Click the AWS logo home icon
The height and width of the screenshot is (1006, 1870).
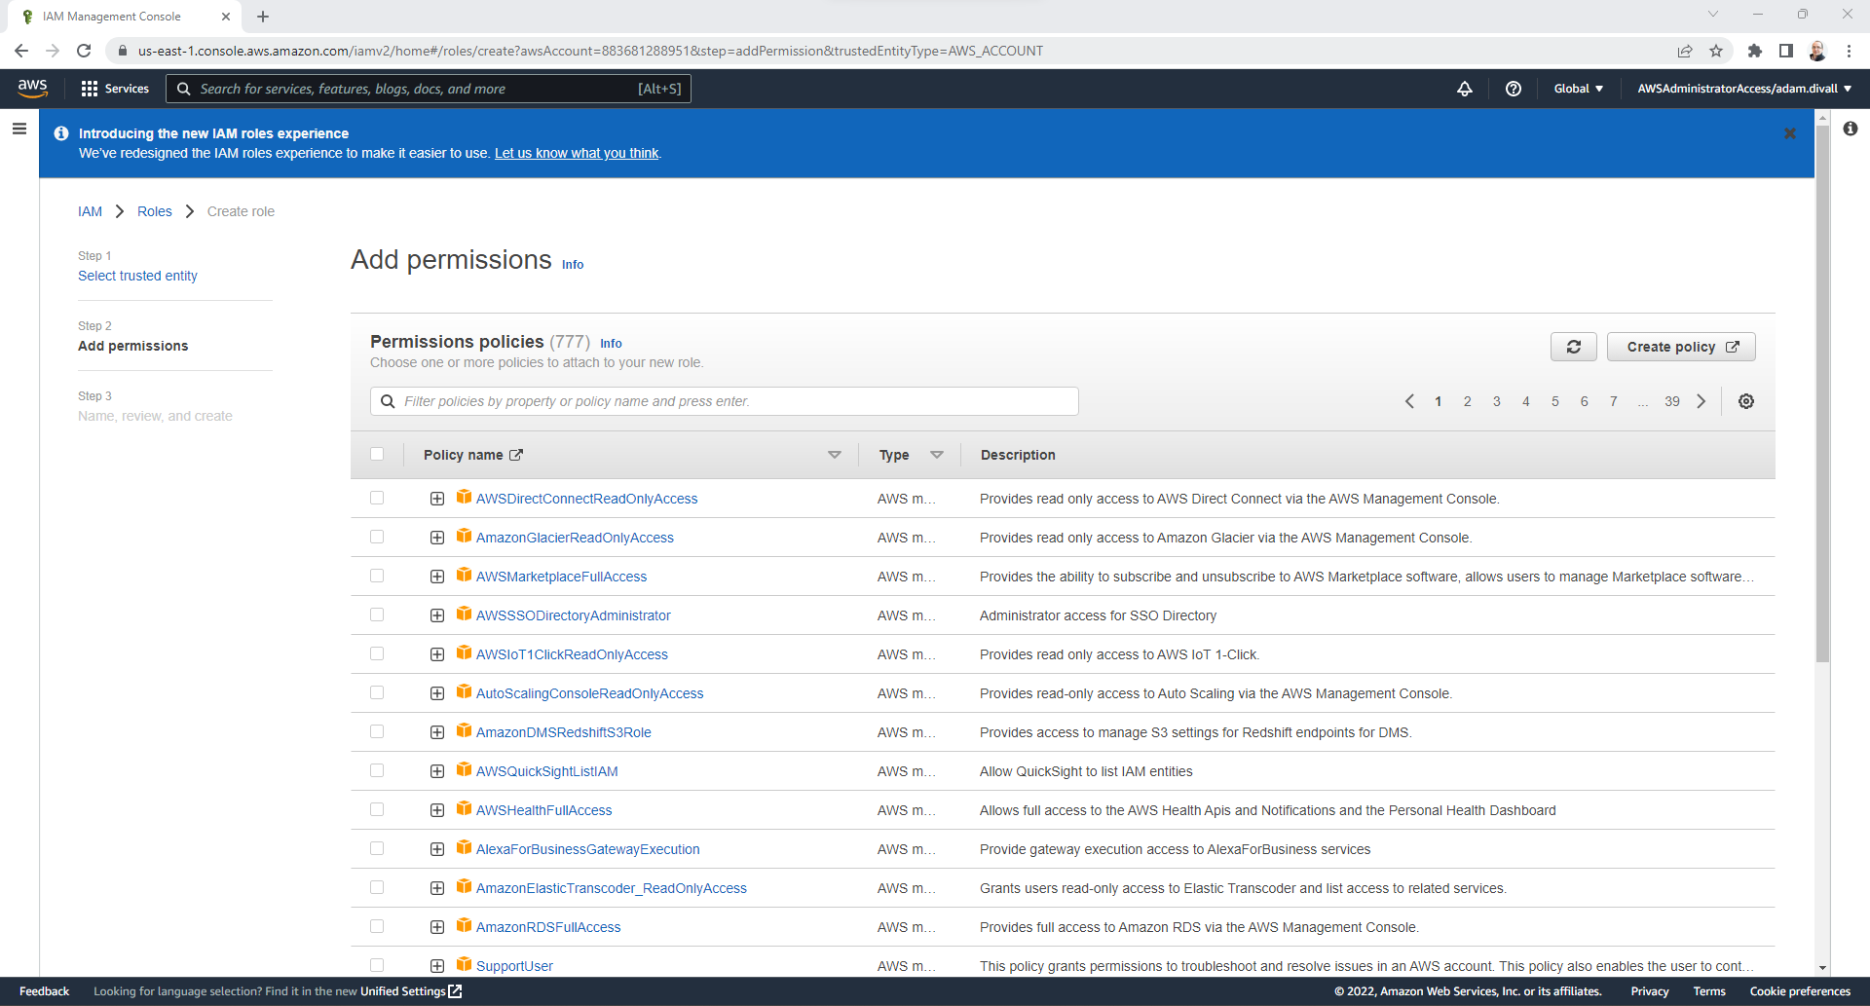pos(32,88)
